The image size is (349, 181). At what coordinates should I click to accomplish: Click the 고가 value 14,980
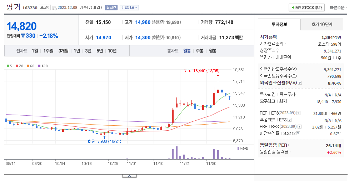pyautogui.click(x=143, y=22)
